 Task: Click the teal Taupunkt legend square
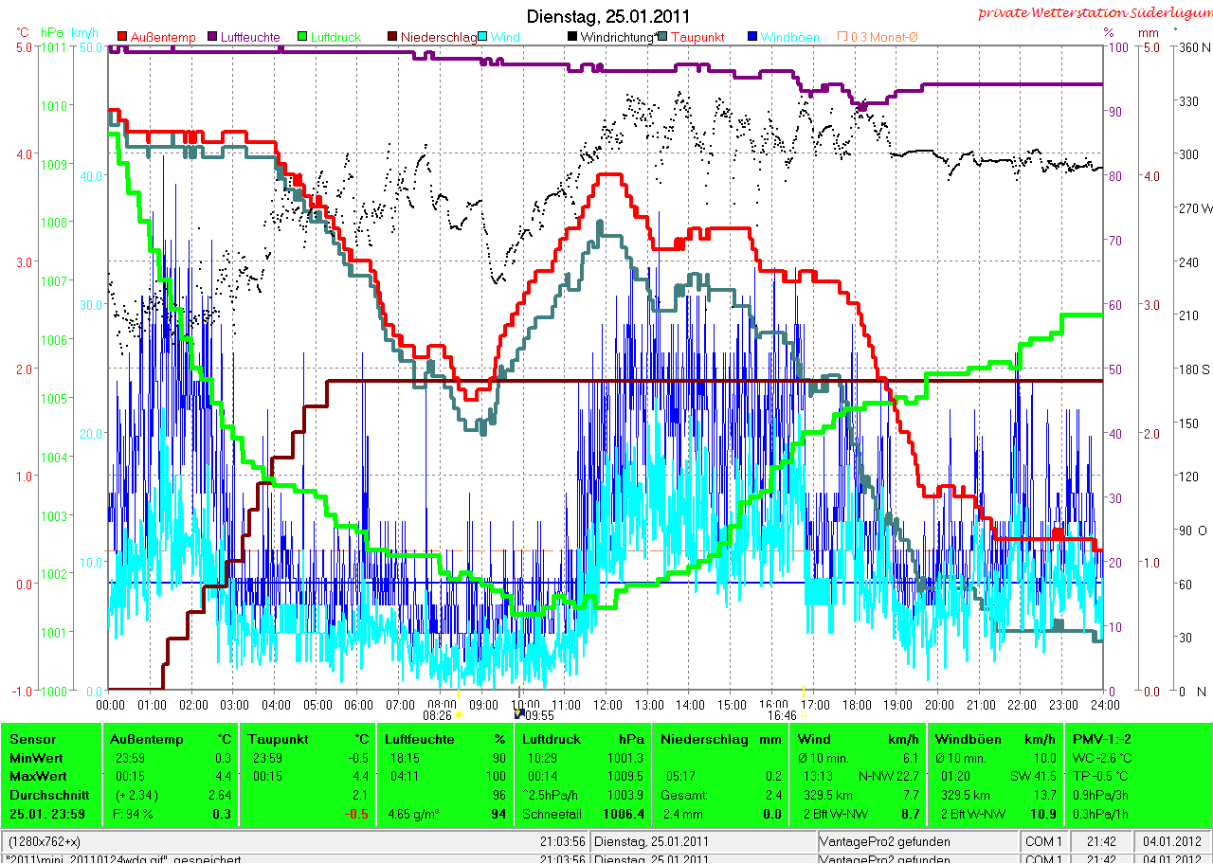[x=661, y=37]
